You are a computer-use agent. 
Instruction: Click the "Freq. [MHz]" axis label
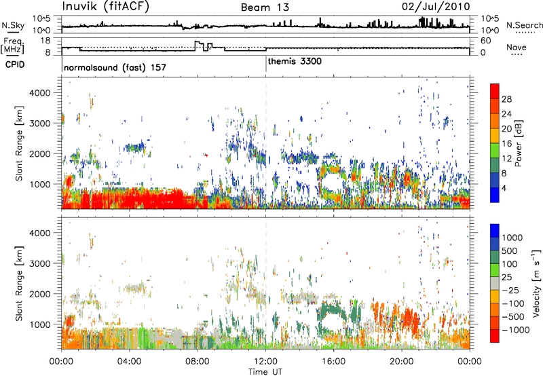click(x=12, y=45)
